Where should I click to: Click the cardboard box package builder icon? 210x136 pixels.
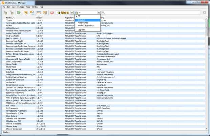(45, 13)
